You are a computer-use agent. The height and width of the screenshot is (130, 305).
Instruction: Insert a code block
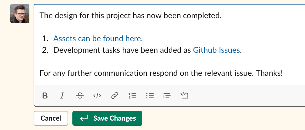[x=184, y=95]
